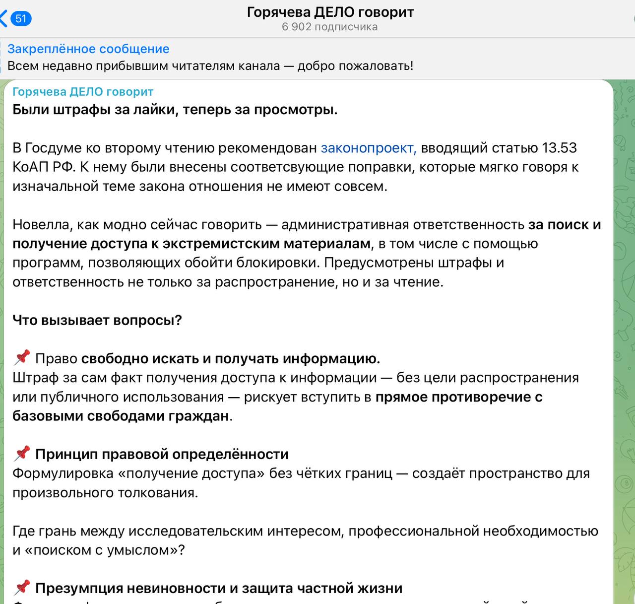Click pushpin emoji before 'Принцип правовой определённости'
This screenshot has width=635, height=604.
click(22, 453)
